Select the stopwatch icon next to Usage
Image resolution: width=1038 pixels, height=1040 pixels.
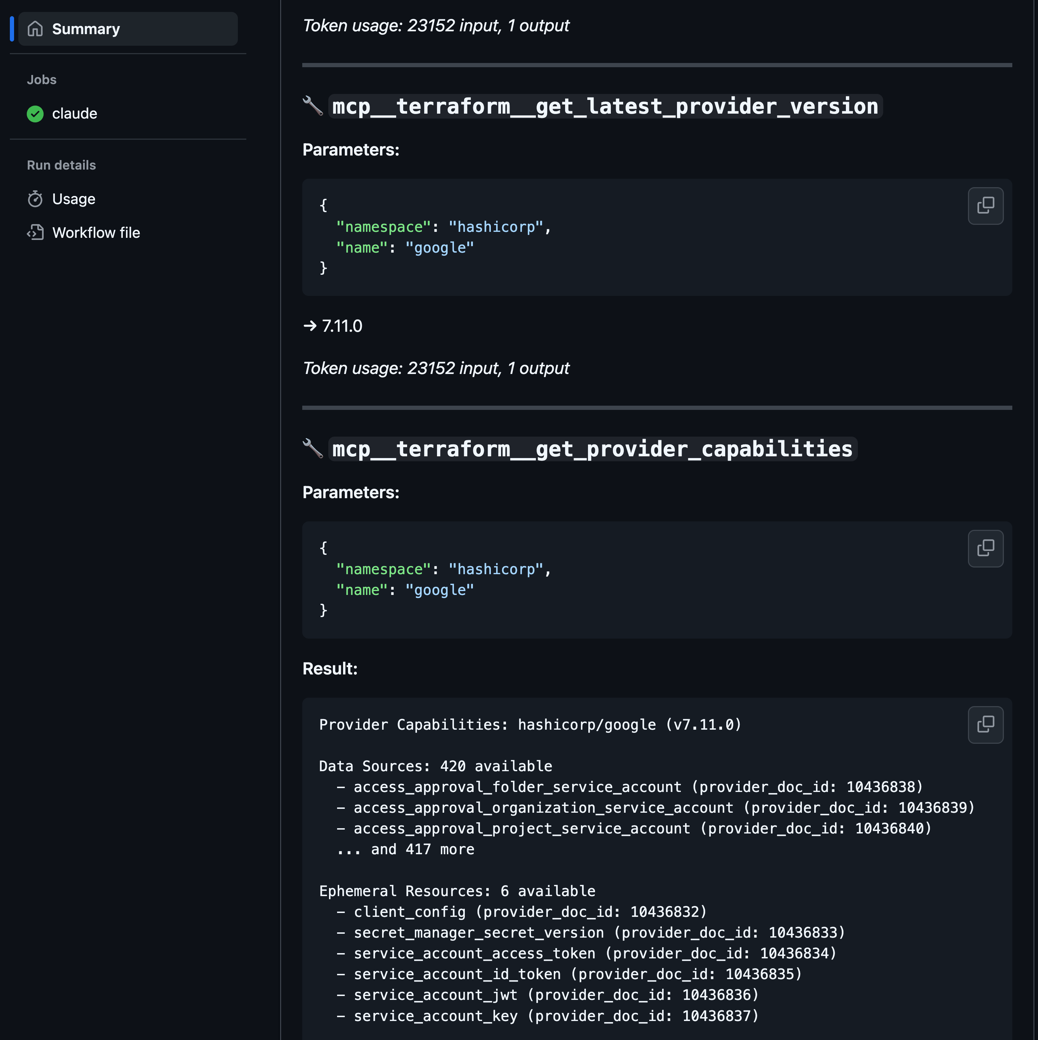pos(34,199)
